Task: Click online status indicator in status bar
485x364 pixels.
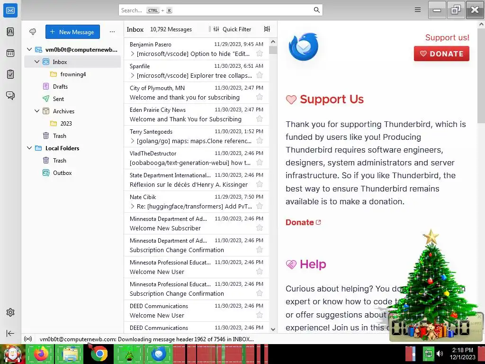Action: pyautogui.click(x=28, y=339)
